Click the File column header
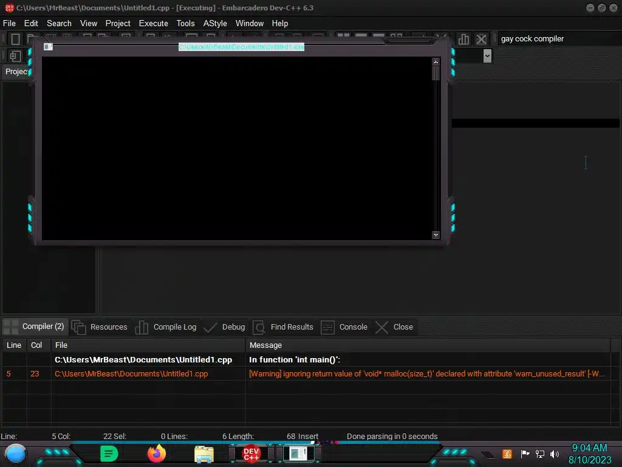This screenshot has height=467, width=622. pyautogui.click(x=148, y=345)
